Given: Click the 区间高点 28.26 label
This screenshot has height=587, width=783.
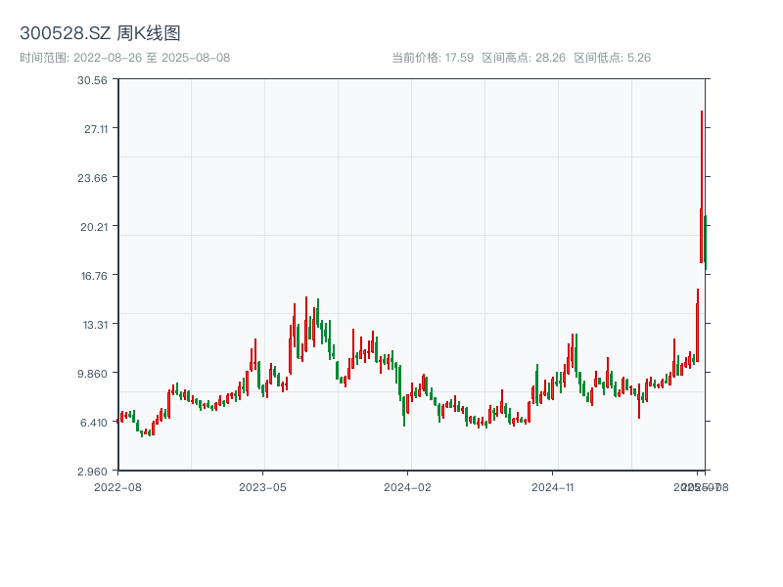Looking at the screenshot, I should pos(524,58).
